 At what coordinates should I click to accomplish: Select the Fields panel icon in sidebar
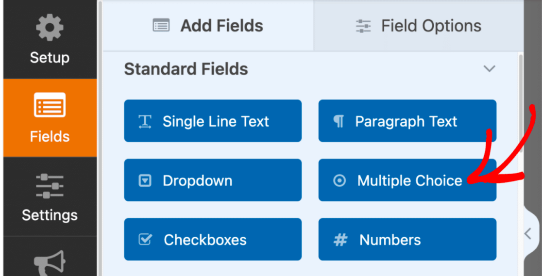(50, 105)
